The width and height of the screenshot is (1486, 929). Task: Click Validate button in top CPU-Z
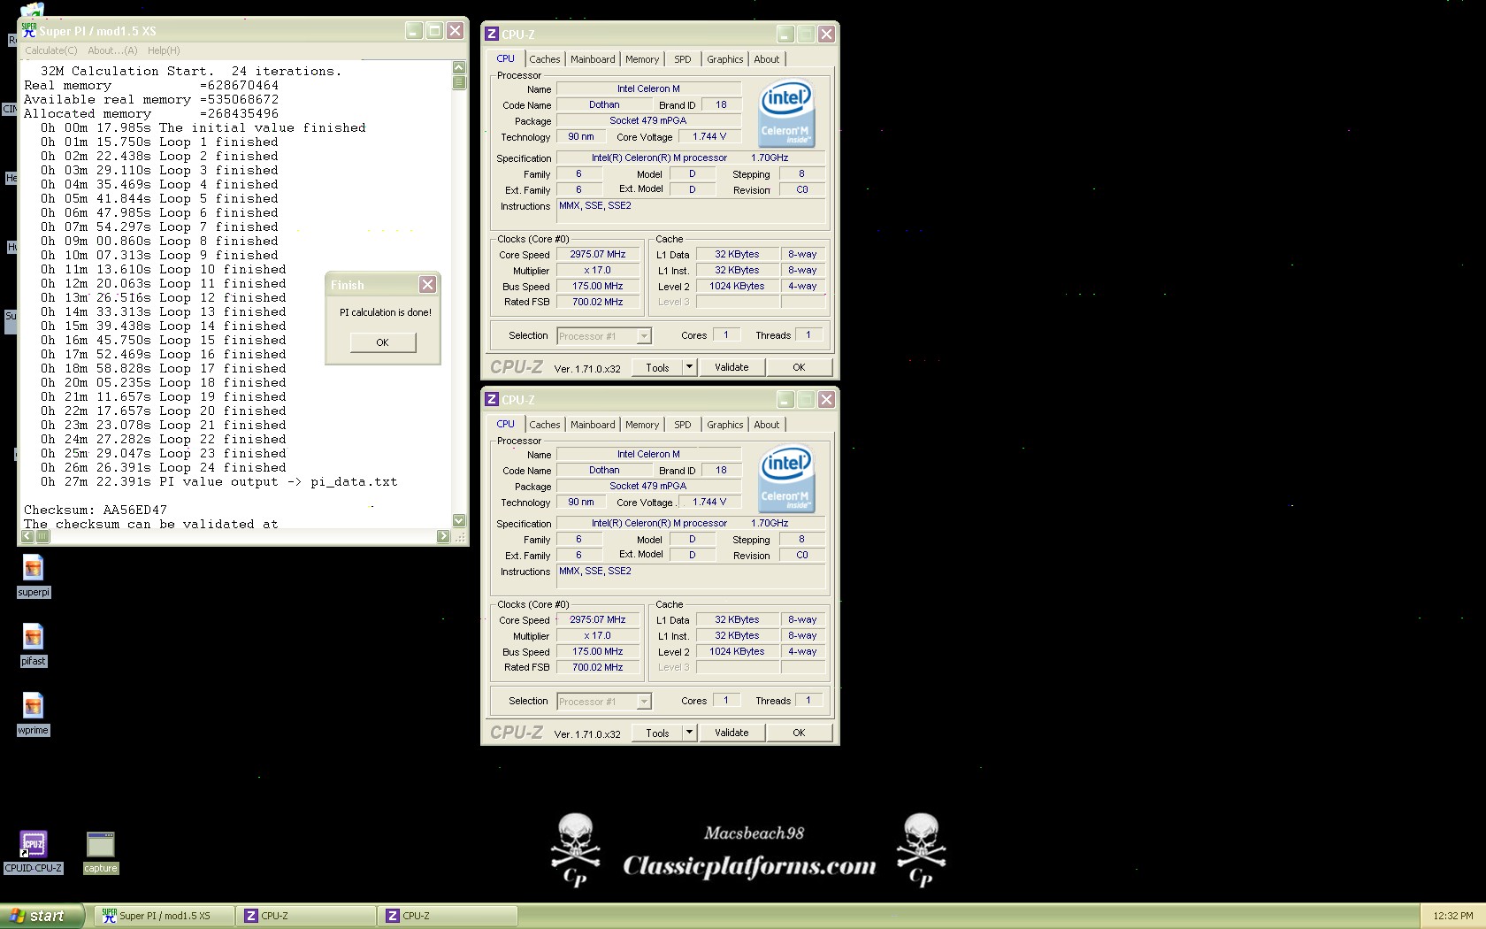click(732, 367)
